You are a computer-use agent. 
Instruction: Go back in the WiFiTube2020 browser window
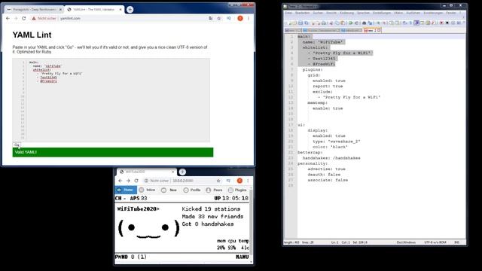120,181
